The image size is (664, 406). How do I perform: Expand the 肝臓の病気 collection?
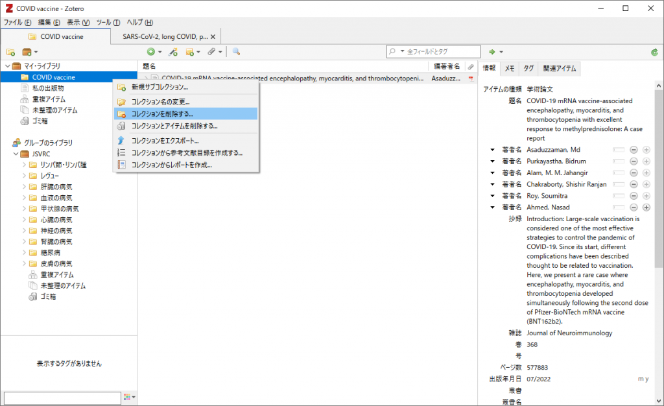tap(24, 187)
